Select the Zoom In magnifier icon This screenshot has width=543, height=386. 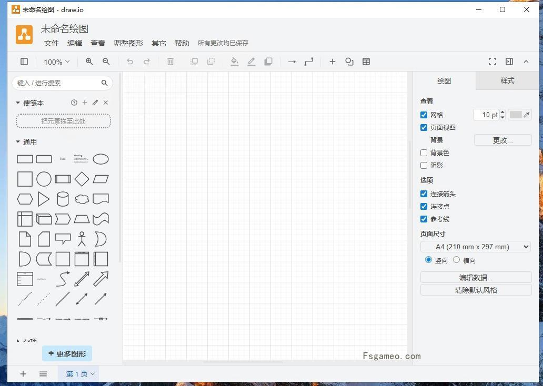click(x=89, y=62)
